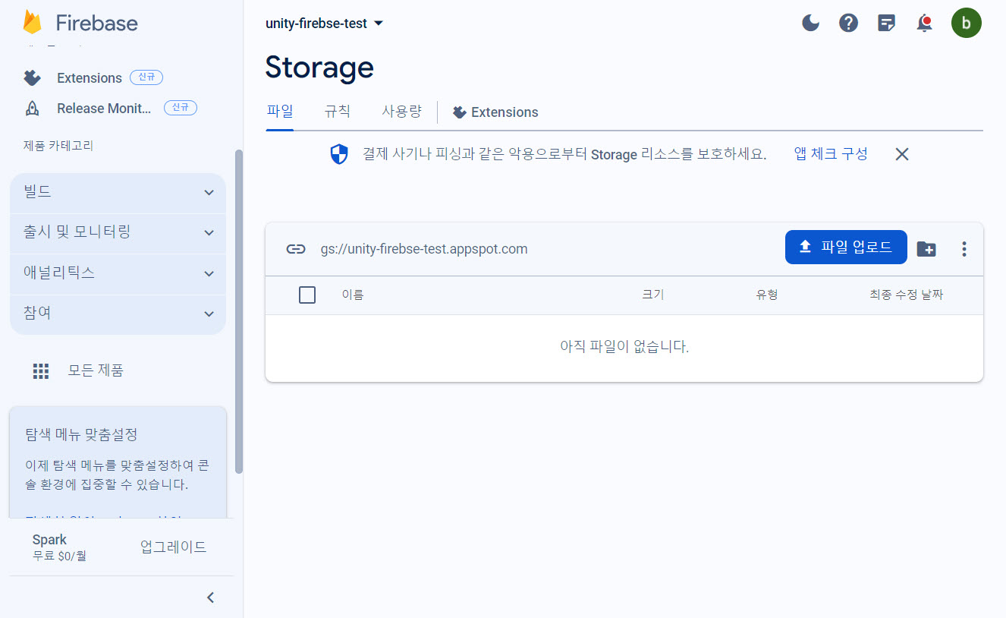The width and height of the screenshot is (1006, 618).
Task: Switch to the 사용량 tab
Action: 401,112
